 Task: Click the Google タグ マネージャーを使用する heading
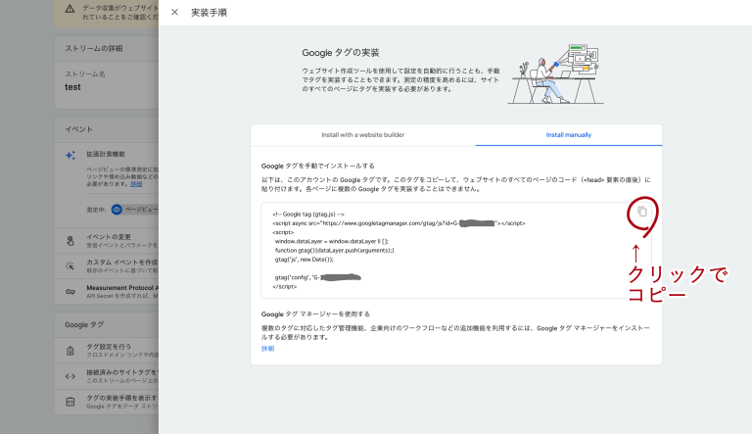pyautogui.click(x=315, y=313)
